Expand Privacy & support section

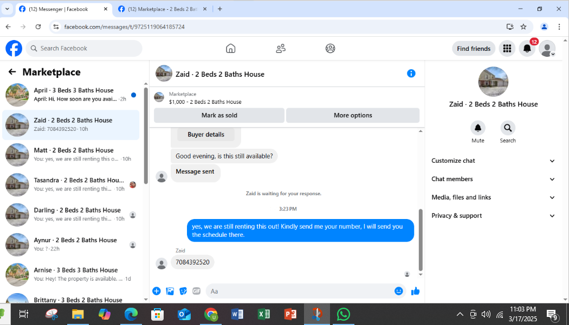point(493,216)
